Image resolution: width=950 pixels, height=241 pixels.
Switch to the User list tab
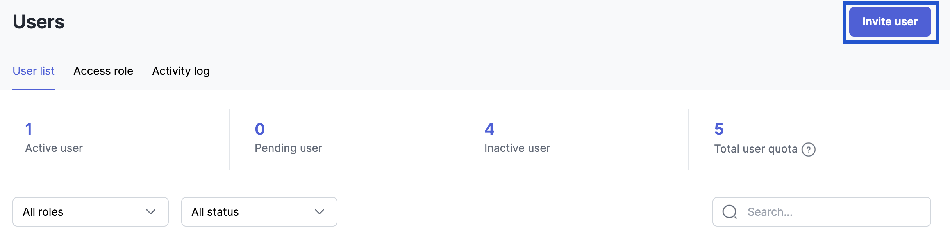(34, 71)
